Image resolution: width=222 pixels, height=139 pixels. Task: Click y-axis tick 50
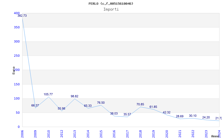pos(17,113)
